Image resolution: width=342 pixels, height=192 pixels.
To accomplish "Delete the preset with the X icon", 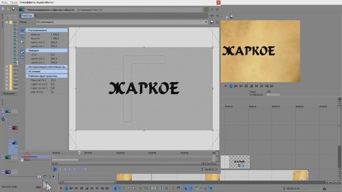I will coord(217,22).
